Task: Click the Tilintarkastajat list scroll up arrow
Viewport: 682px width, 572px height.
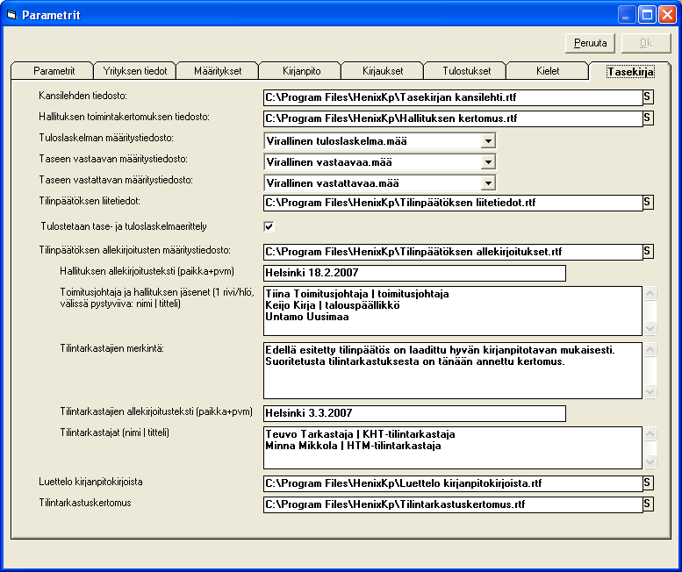Action: [x=650, y=433]
